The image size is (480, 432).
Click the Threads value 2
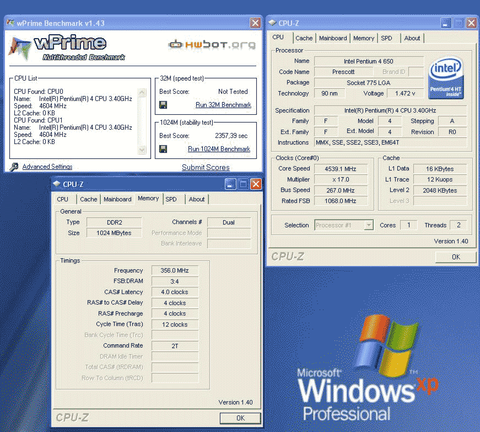coord(459,225)
